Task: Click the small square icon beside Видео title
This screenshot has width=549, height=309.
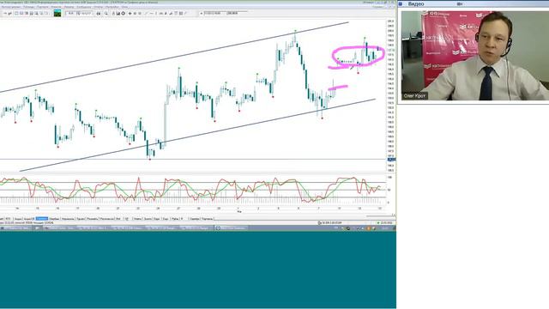Action: [401, 3]
